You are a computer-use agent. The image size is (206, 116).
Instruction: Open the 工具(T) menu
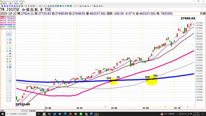point(11,3)
